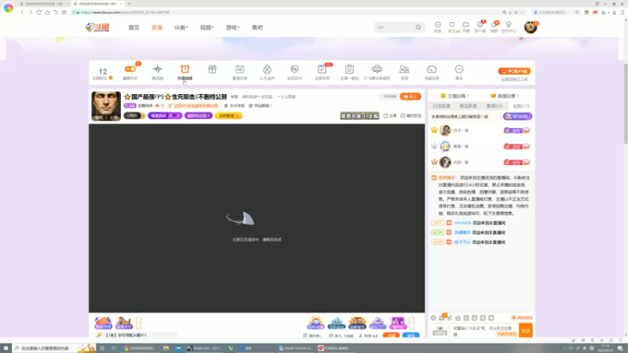The image size is (628, 353).
Task: Open the user avatar in the header
Action: [531, 27]
